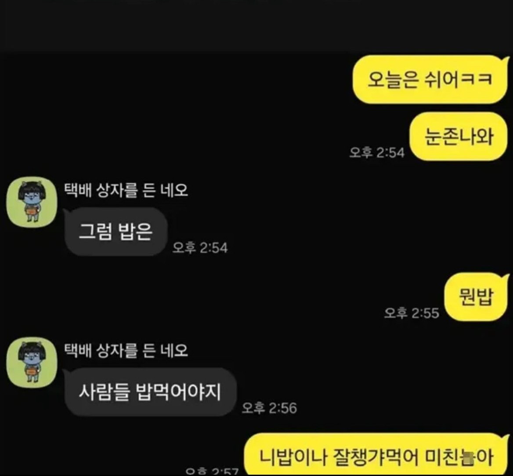Click the partially visible 오후 2:57 timestamp
The image size is (513, 476).
(x=212, y=472)
